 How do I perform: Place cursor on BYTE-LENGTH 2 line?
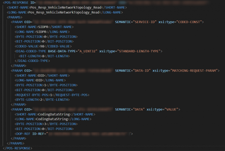click(42, 100)
